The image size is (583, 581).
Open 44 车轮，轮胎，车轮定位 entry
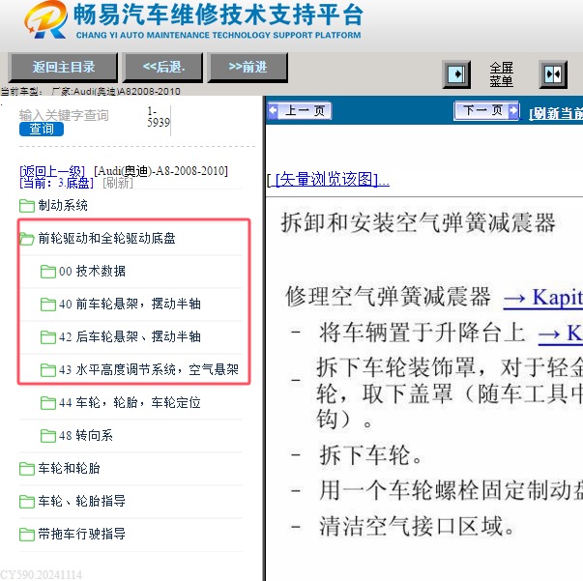click(130, 402)
